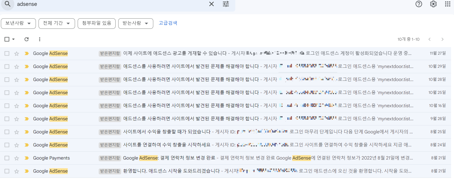Toggle importance marker on 10월 29일 email
The image size is (454, 179).
point(27,67)
